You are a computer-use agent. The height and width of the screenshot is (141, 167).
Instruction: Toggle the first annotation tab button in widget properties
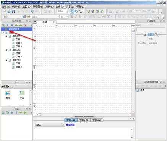(145, 34)
